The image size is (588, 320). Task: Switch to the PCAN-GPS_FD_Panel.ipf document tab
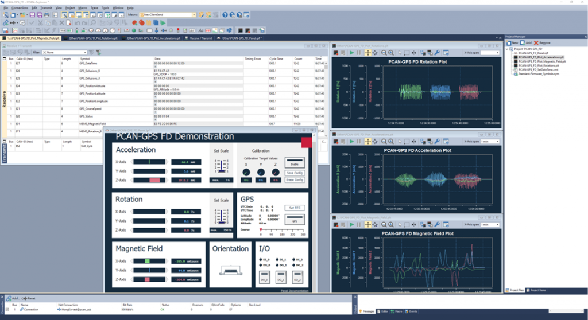(239, 38)
